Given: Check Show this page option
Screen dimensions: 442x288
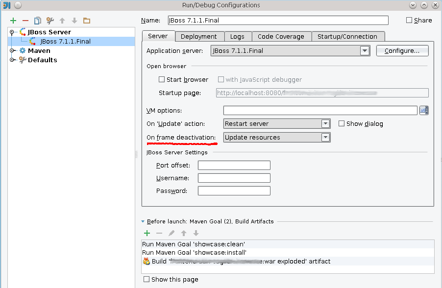Looking at the screenshot, I should click(x=147, y=279).
